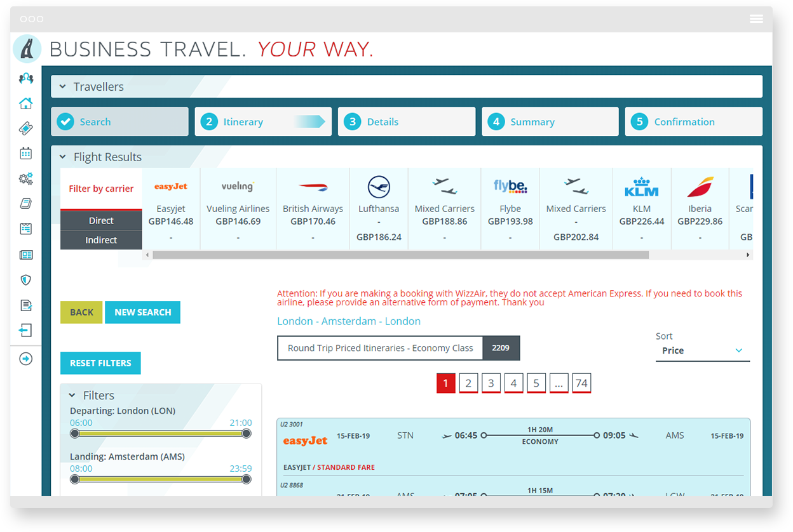Go to results page 3
Screen dimensions: 793x532
491,383
